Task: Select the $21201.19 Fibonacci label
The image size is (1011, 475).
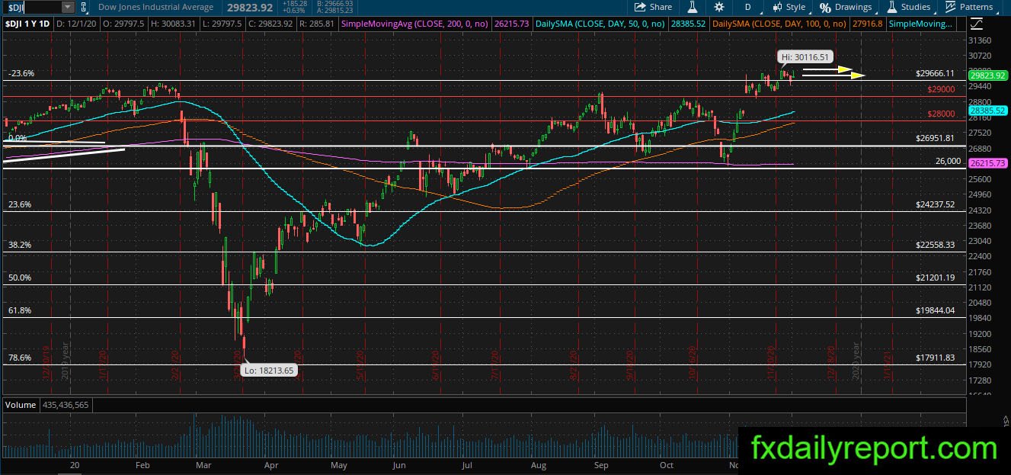Action: pos(935,278)
